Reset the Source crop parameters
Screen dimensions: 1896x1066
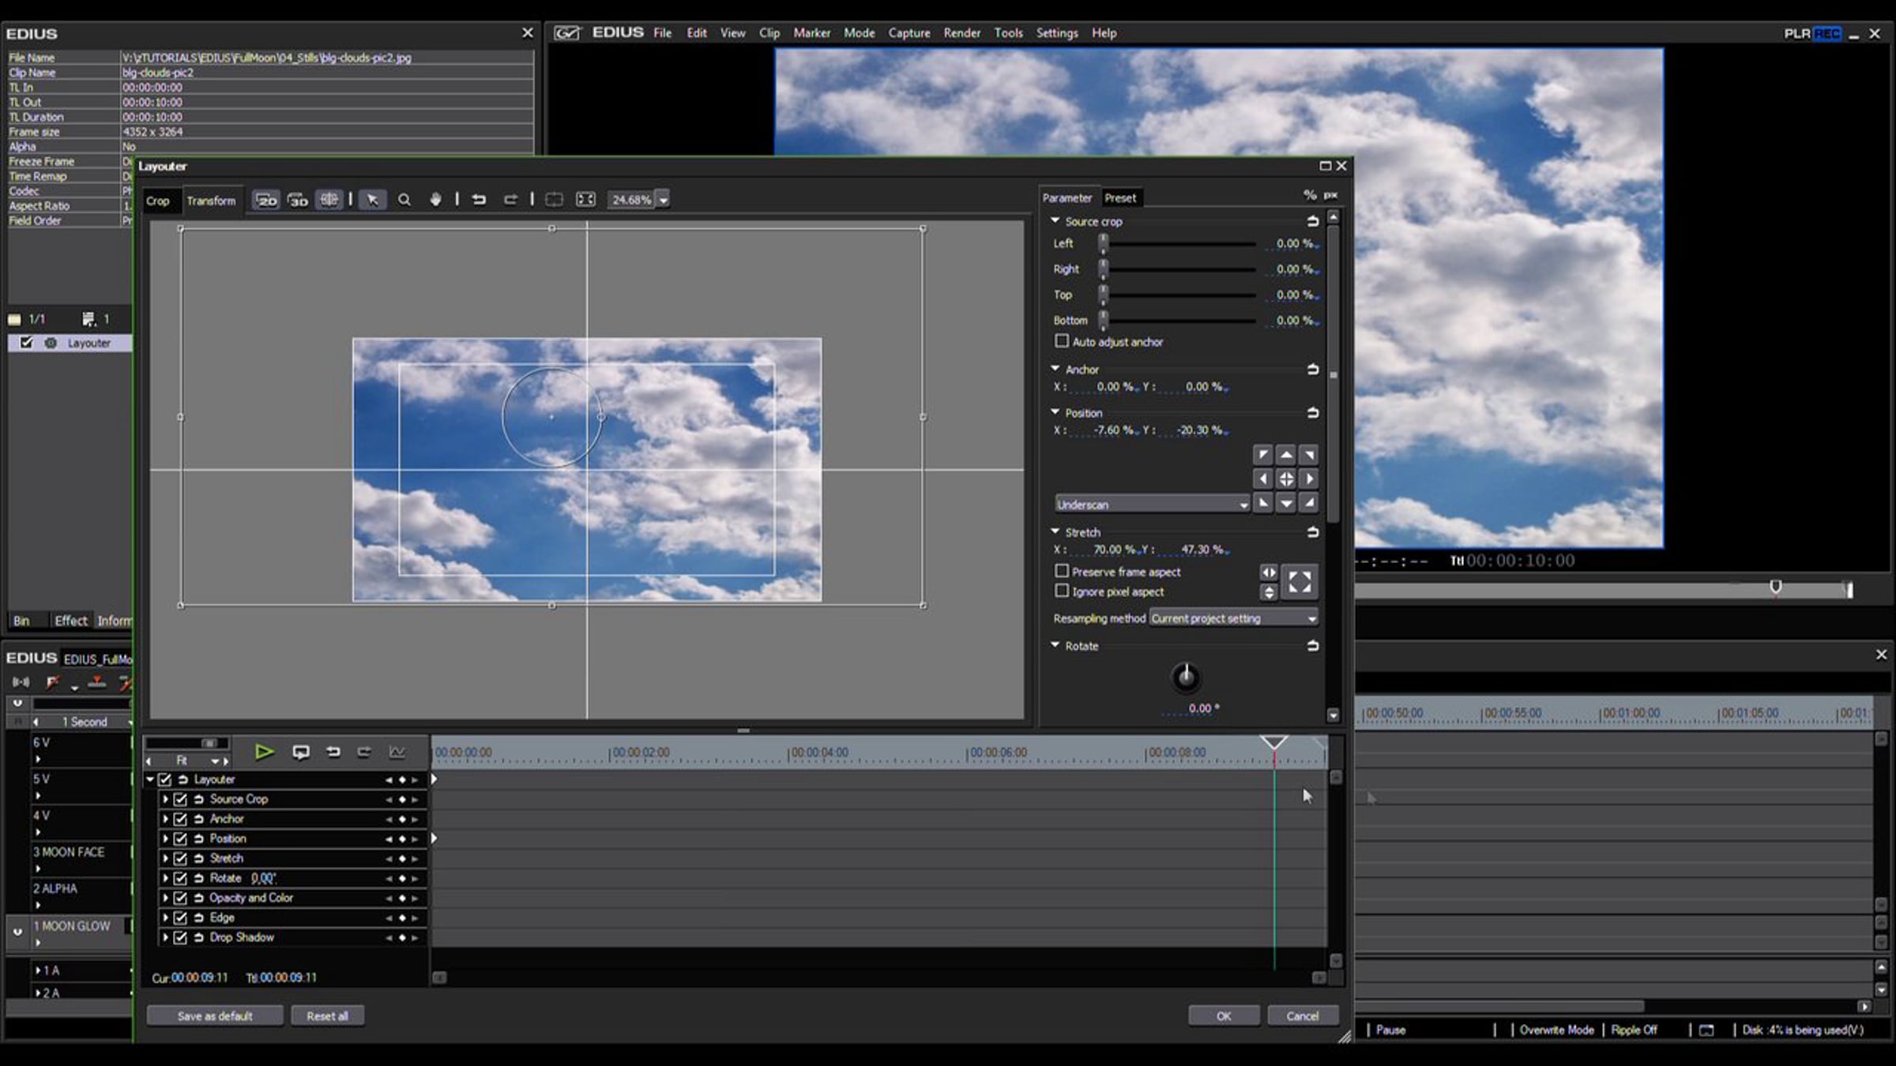[x=1312, y=221]
